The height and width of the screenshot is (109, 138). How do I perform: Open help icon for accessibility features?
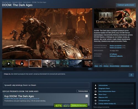pos(132,103)
